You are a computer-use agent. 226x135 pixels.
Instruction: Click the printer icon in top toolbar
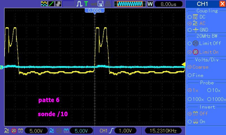click(108, 4)
